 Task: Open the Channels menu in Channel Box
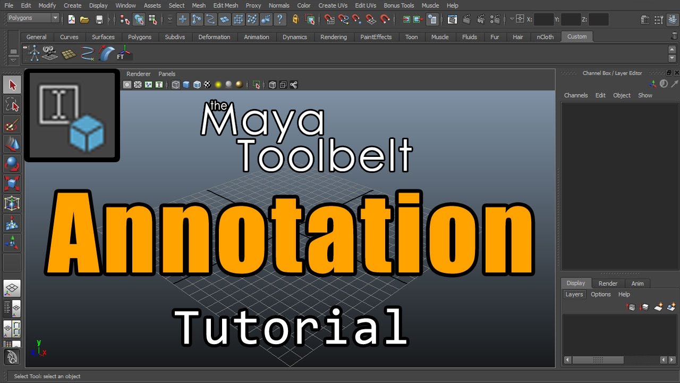pyautogui.click(x=576, y=95)
